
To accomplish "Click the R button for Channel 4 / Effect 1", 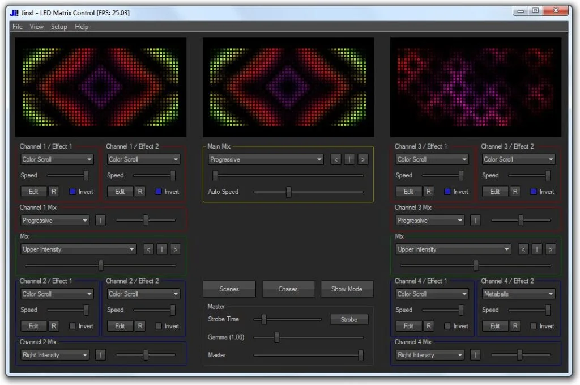I will pyautogui.click(x=429, y=326).
